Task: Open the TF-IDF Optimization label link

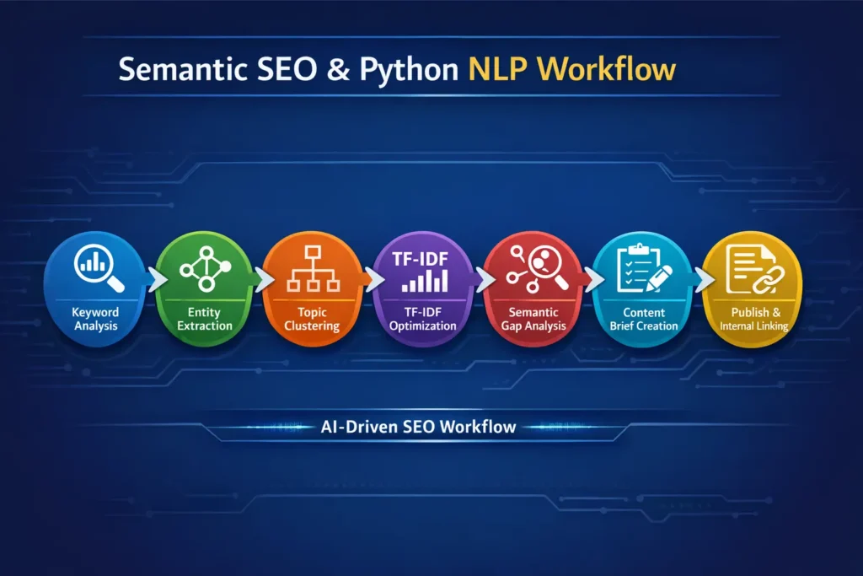Action: (422, 319)
